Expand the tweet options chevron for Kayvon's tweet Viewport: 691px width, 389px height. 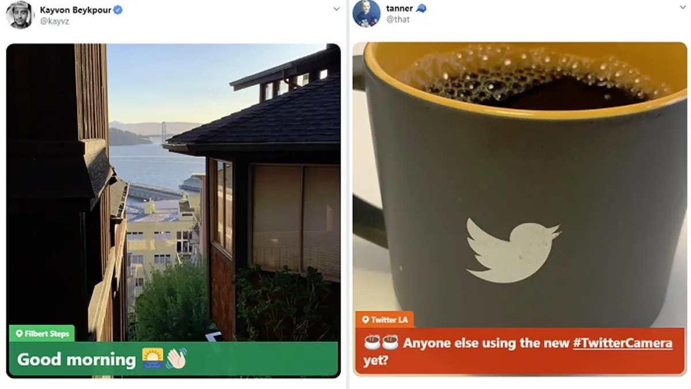click(336, 9)
